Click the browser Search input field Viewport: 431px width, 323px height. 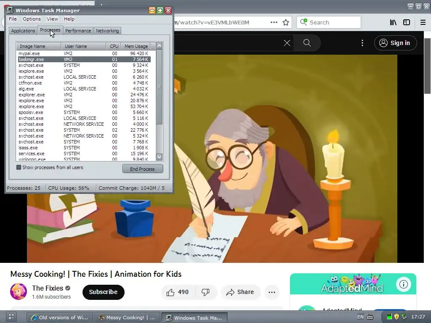[x=328, y=22]
